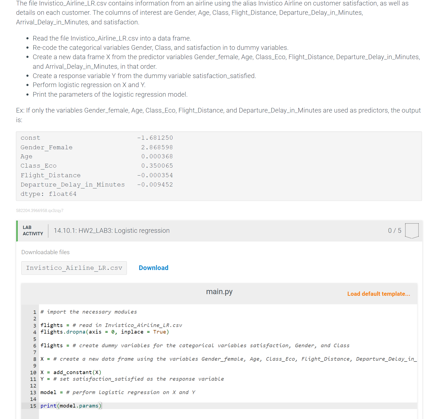Click the Flight_Distance output row

coord(97,175)
